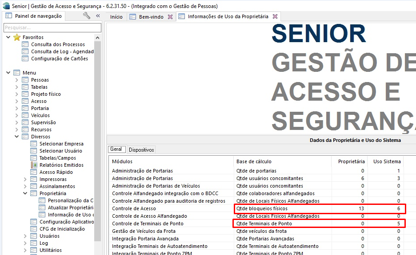Open Selecionar Empresa

coord(61,144)
